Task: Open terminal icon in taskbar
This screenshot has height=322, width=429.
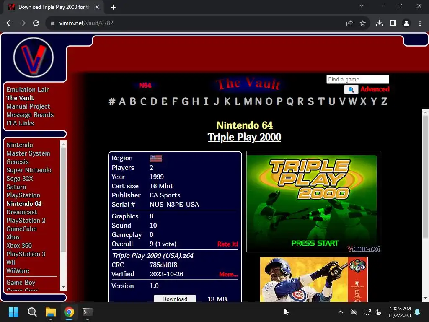Action: [88, 312]
